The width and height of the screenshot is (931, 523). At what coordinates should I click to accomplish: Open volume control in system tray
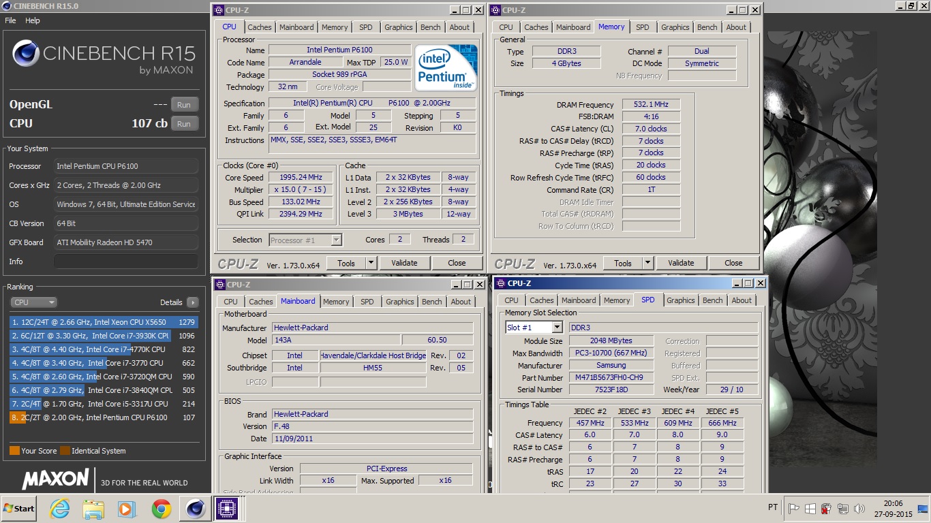[x=859, y=509]
